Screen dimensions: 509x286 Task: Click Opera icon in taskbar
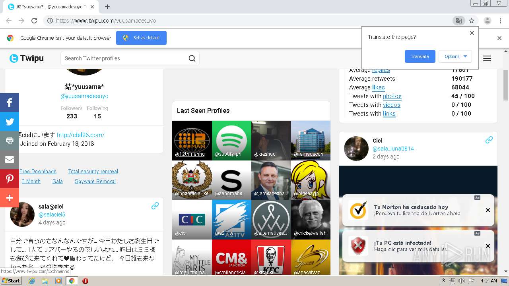[85, 281]
